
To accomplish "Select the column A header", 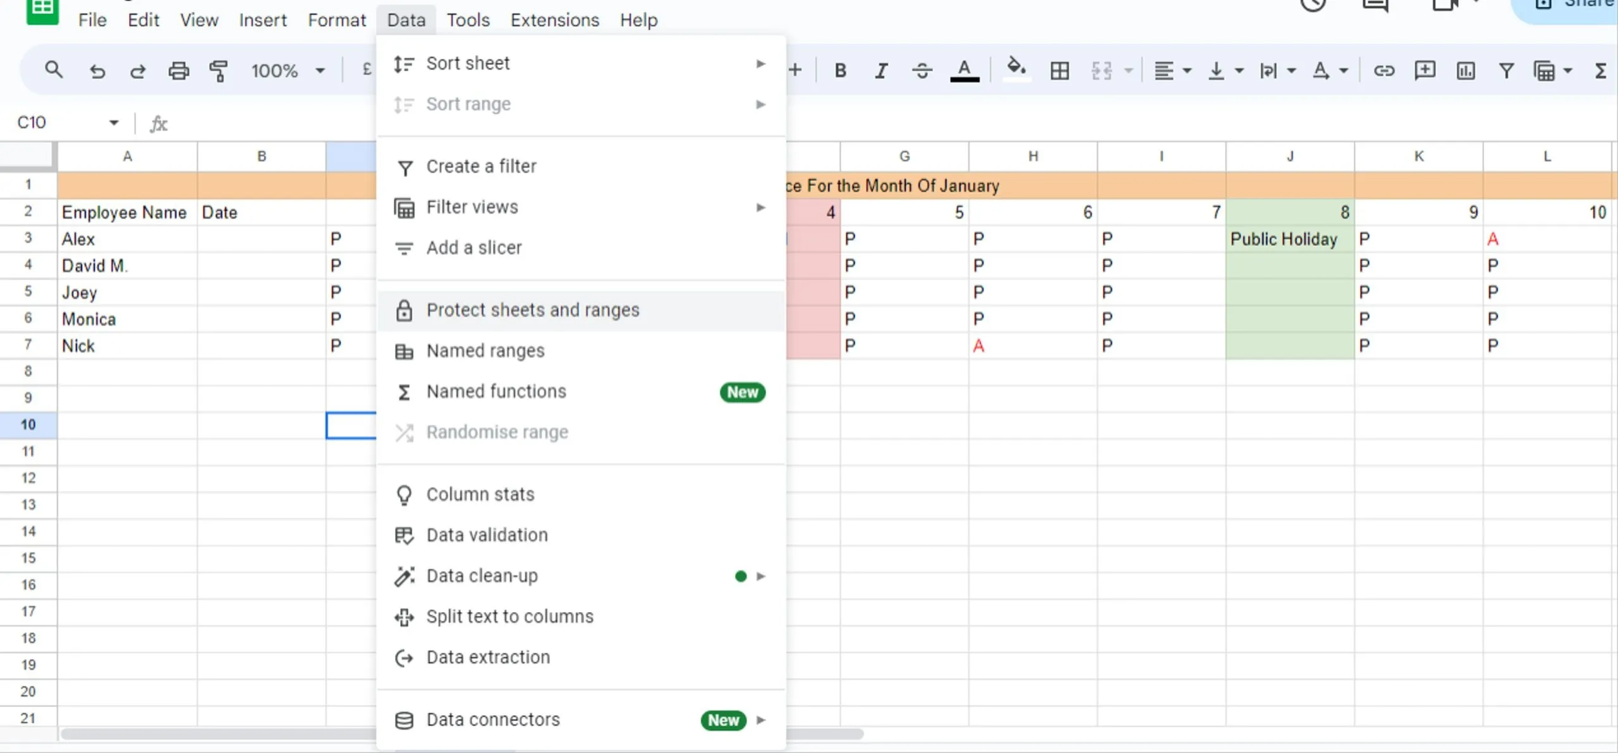I will (127, 156).
